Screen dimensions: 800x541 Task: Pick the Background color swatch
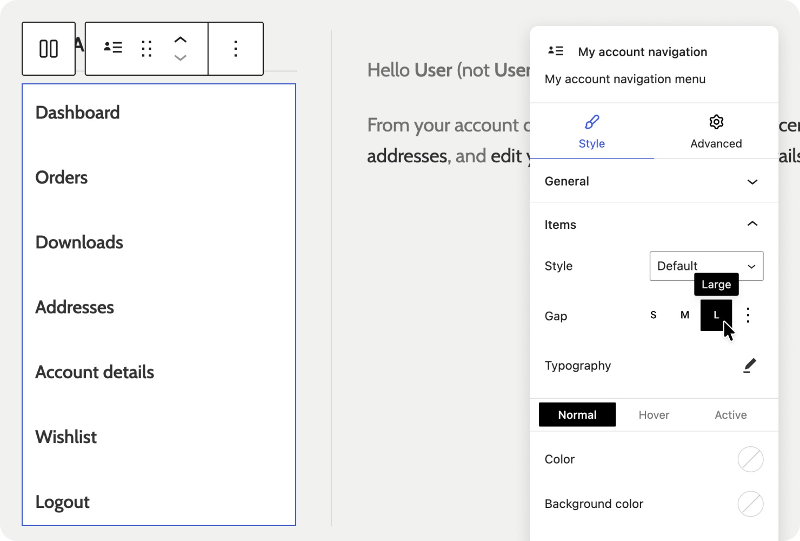[x=751, y=504]
